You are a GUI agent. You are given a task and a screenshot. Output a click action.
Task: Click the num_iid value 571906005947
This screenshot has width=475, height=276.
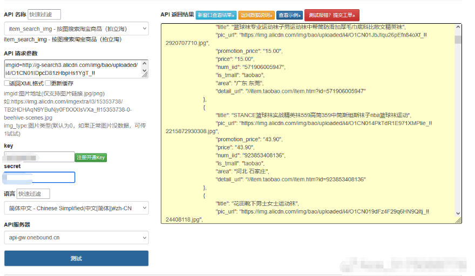(263, 67)
